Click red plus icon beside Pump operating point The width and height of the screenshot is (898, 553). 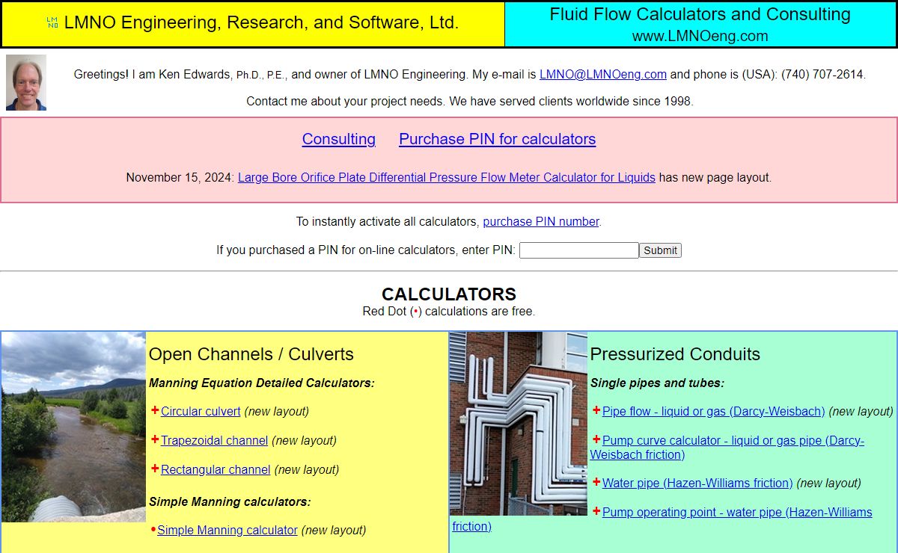pos(596,511)
